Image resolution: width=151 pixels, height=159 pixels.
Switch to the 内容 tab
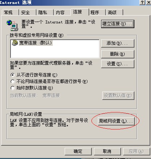tap(62, 12)
